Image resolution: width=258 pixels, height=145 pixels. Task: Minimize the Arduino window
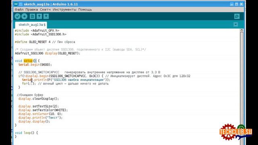232,4
